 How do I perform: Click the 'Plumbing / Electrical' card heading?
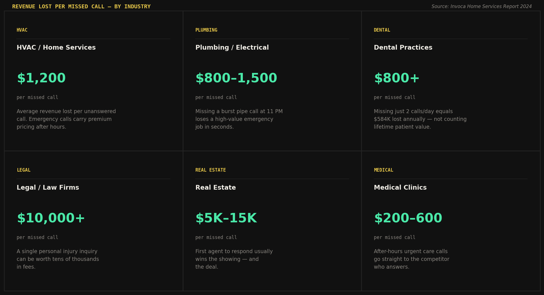(232, 47)
